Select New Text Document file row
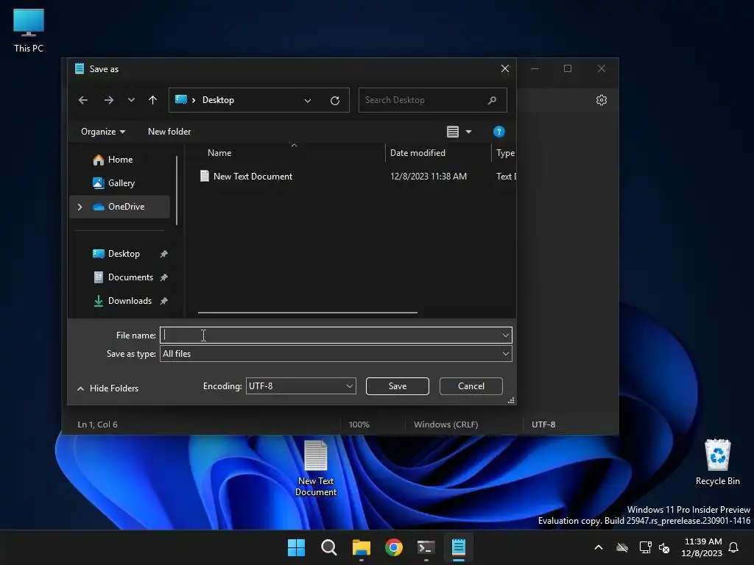Screen dimensions: 754x565 pos(357,177)
